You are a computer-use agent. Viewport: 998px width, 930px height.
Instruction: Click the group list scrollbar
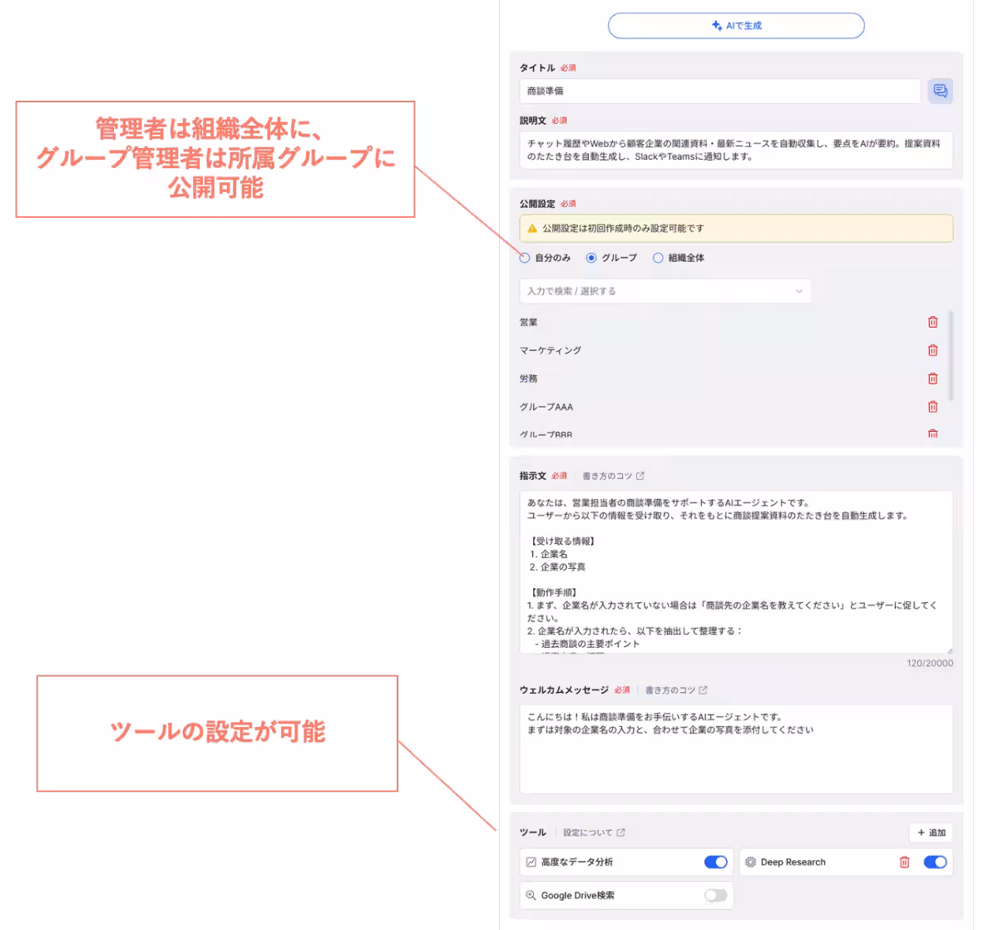[x=951, y=356]
